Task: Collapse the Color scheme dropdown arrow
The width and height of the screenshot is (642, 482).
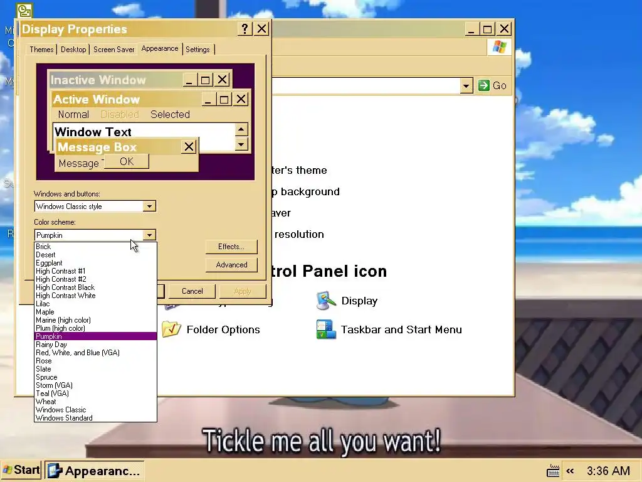Action: [149, 235]
